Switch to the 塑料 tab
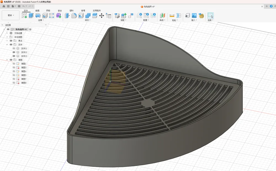 click(71, 10)
